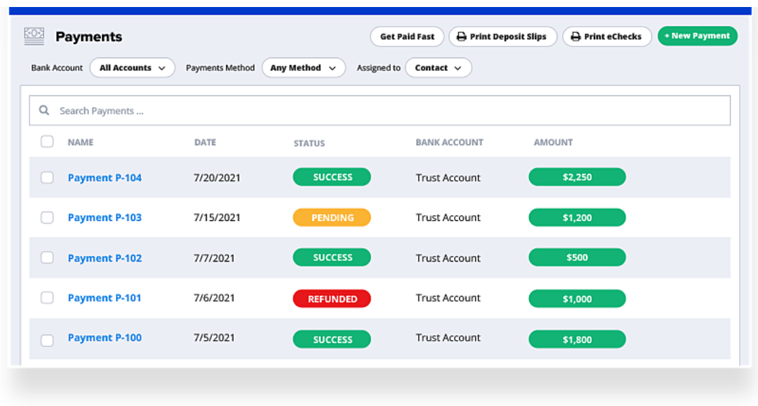Click the PENDING status badge

[x=331, y=217]
